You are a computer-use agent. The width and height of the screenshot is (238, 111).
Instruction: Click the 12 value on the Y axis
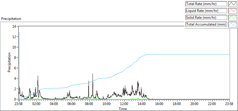pyautogui.click(x=14, y=37)
